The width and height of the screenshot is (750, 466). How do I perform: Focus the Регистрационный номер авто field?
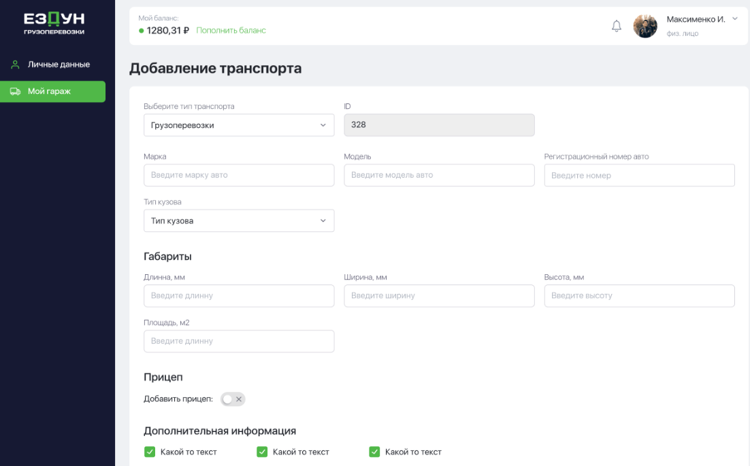click(x=639, y=175)
